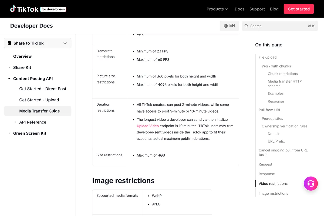Click the Share to TikTok book icon
Viewport: 324px width, 216px height.
click(9, 43)
